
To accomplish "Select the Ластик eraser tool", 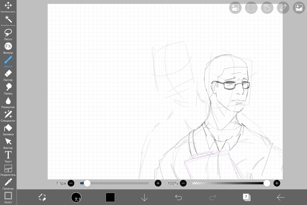I will click(8, 75).
